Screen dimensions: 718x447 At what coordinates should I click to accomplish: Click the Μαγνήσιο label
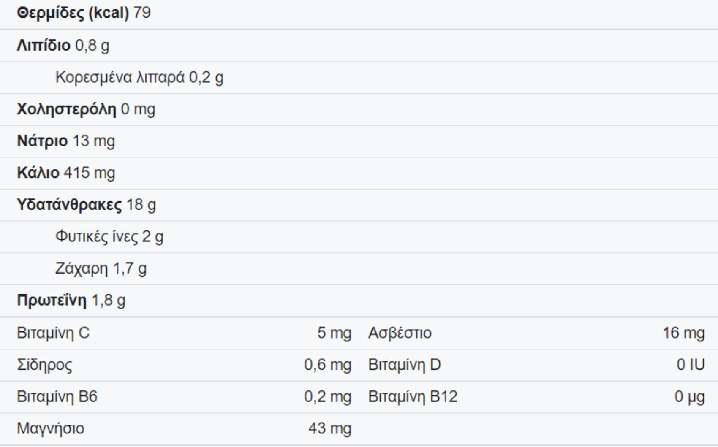[x=50, y=429]
